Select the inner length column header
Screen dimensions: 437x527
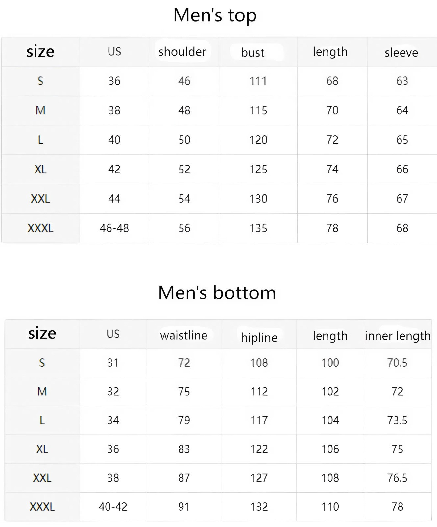pyautogui.click(x=398, y=336)
